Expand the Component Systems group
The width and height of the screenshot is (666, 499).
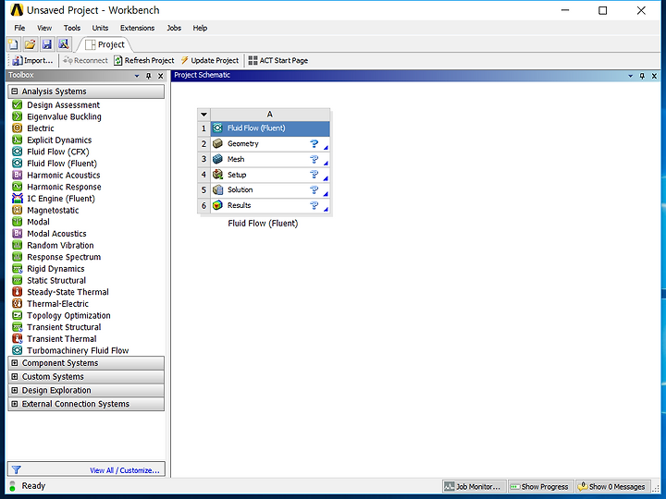pyautogui.click(x=15, y=363)
